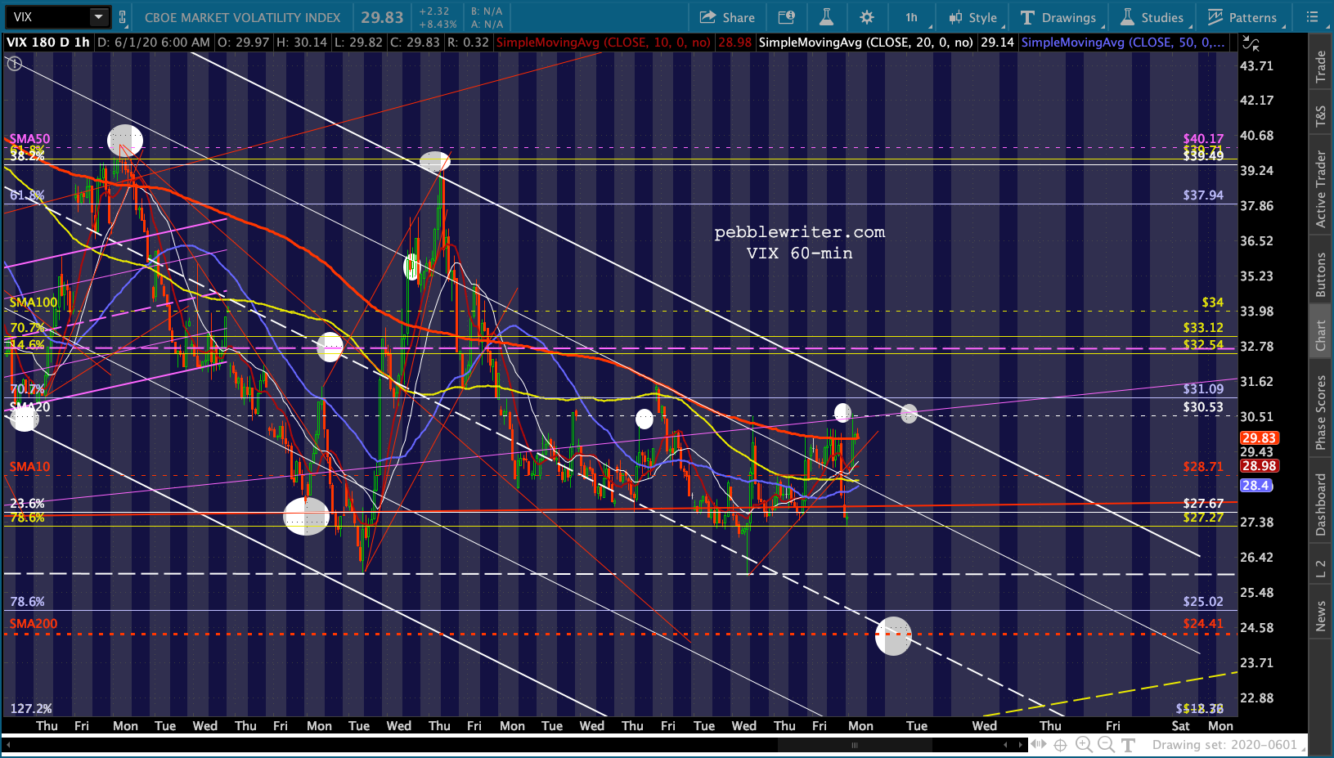The image size is (1334, 758).
Task: Click the VIX 180 D 1h chart title
Action: pyautogui.click(x=48, y=43)
